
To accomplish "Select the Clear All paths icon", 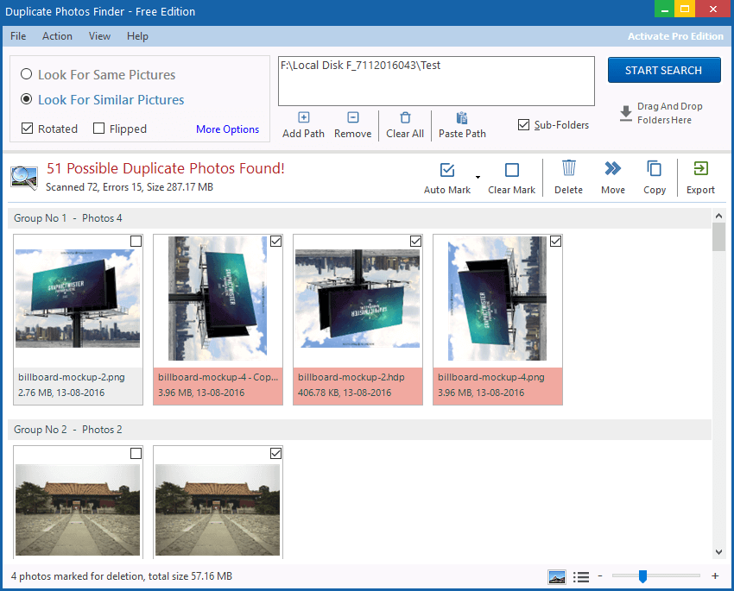I will point(404,123).
